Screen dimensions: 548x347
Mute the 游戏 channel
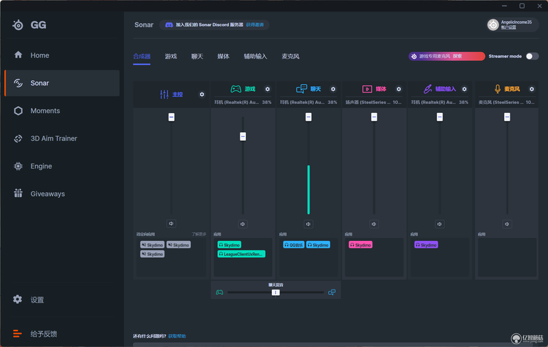pyautogui.click(x=243, y=224)
